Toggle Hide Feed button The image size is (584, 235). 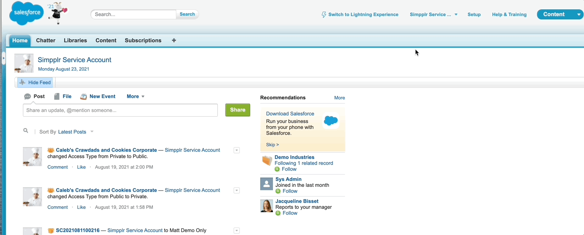pyautogui.click(x=35, y=82)
